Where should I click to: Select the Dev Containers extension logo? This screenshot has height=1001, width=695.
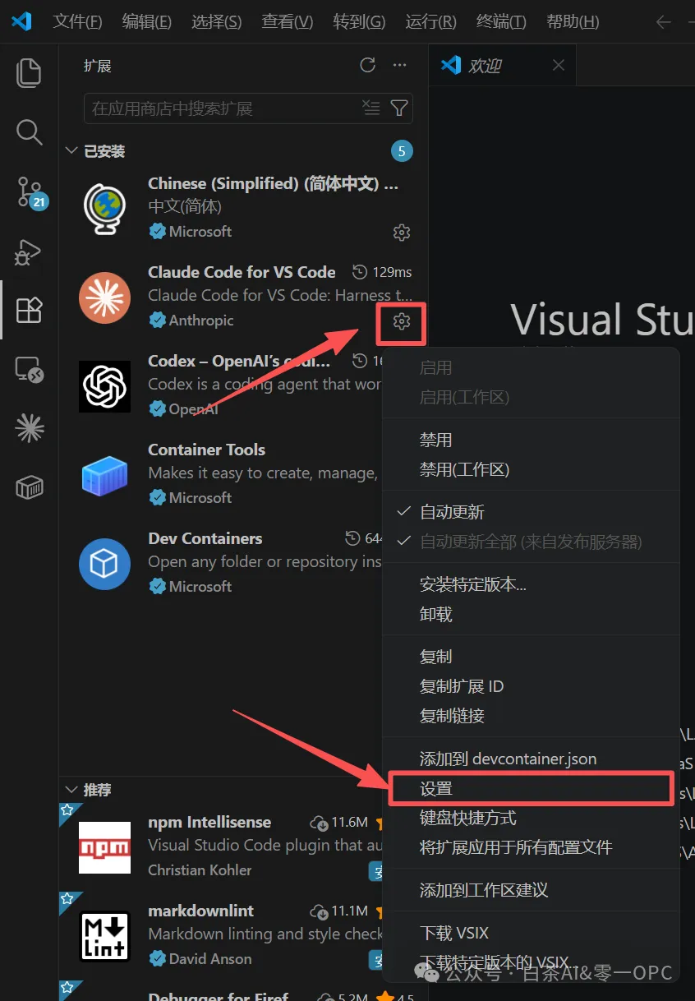pyautogui.click(x=105, y=564)
